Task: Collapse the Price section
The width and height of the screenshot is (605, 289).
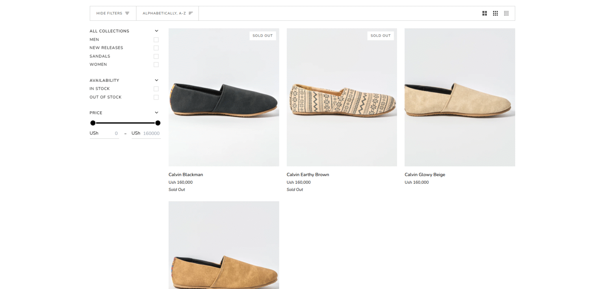Action: tap(156, 112)
